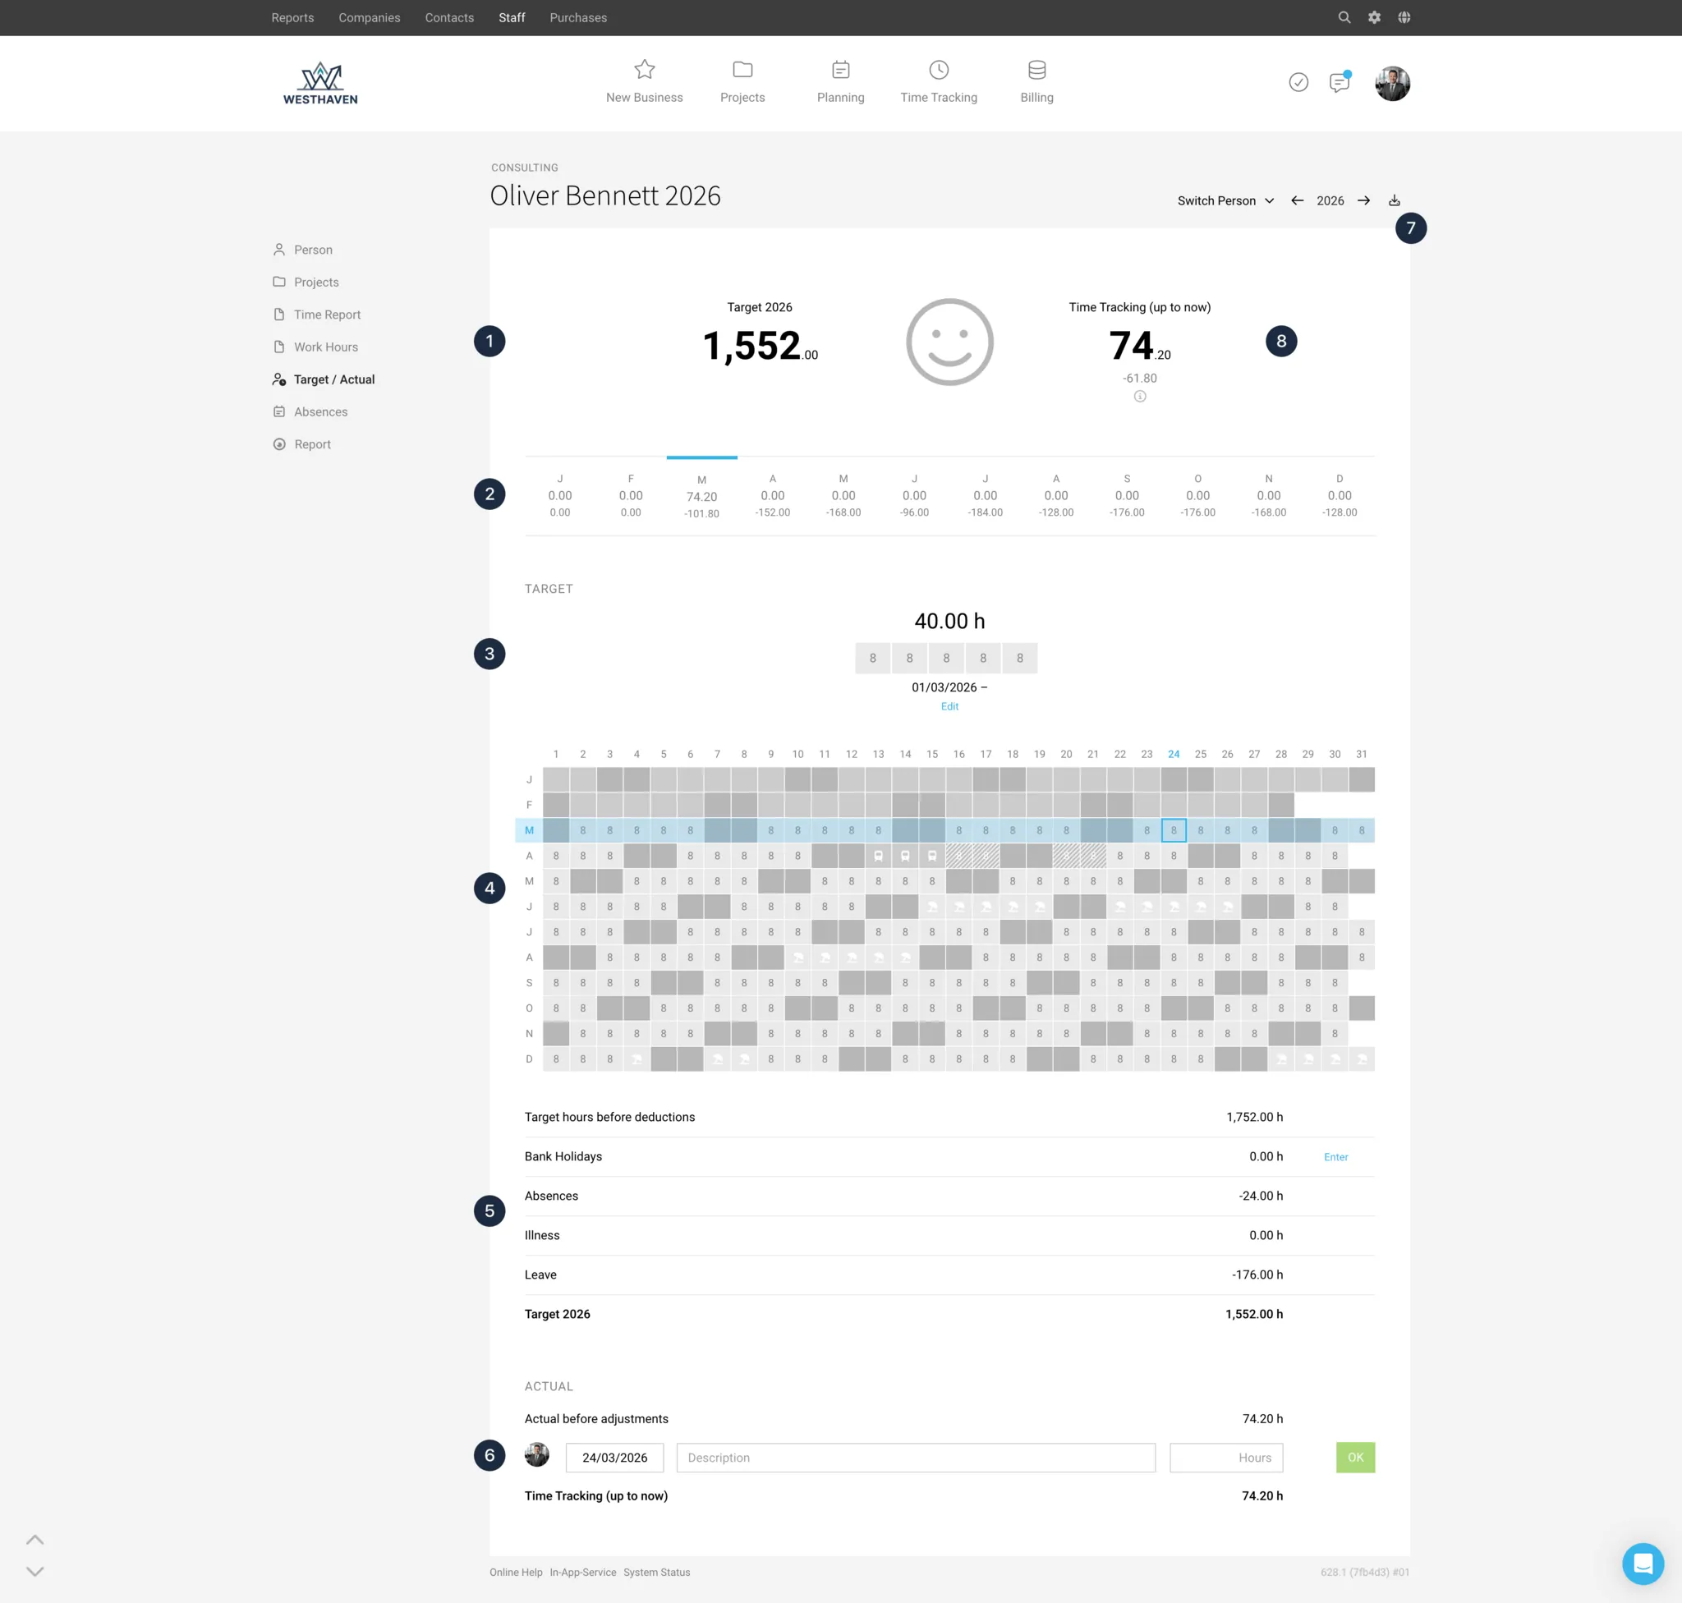This screenshot has height=1603, width=1682.
Task: Open the Switch Person dropdown
Action: click(1224, 200)
